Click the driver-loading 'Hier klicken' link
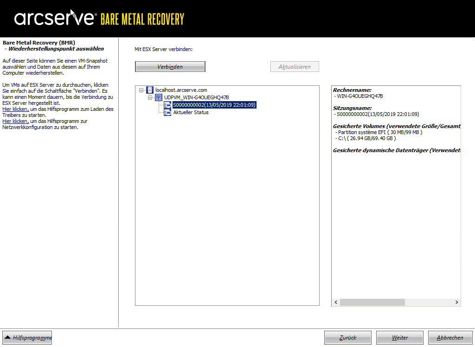 click(x=16, y=109)
